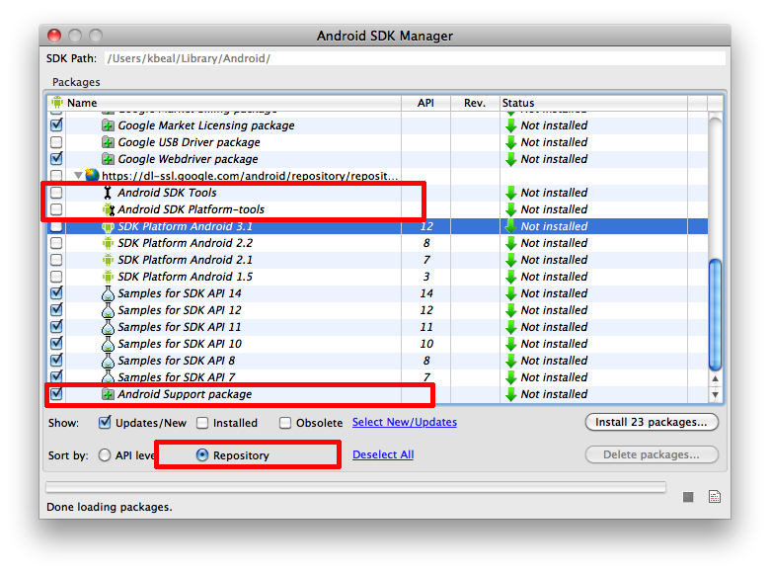Viewport: 770px width, 573px height.
Task: Enable the Installed show filter
Action: point(202,423)
